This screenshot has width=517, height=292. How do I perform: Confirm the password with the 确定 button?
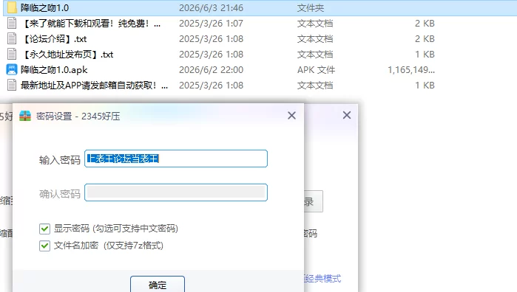(158, 284)
